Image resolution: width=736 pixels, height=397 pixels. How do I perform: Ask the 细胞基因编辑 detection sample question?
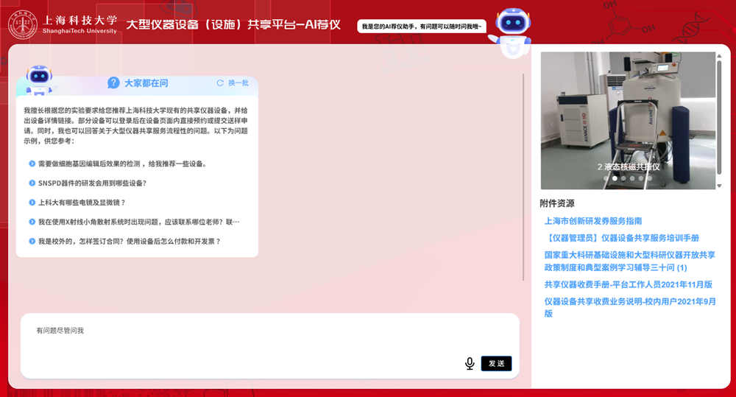(121, 164)
